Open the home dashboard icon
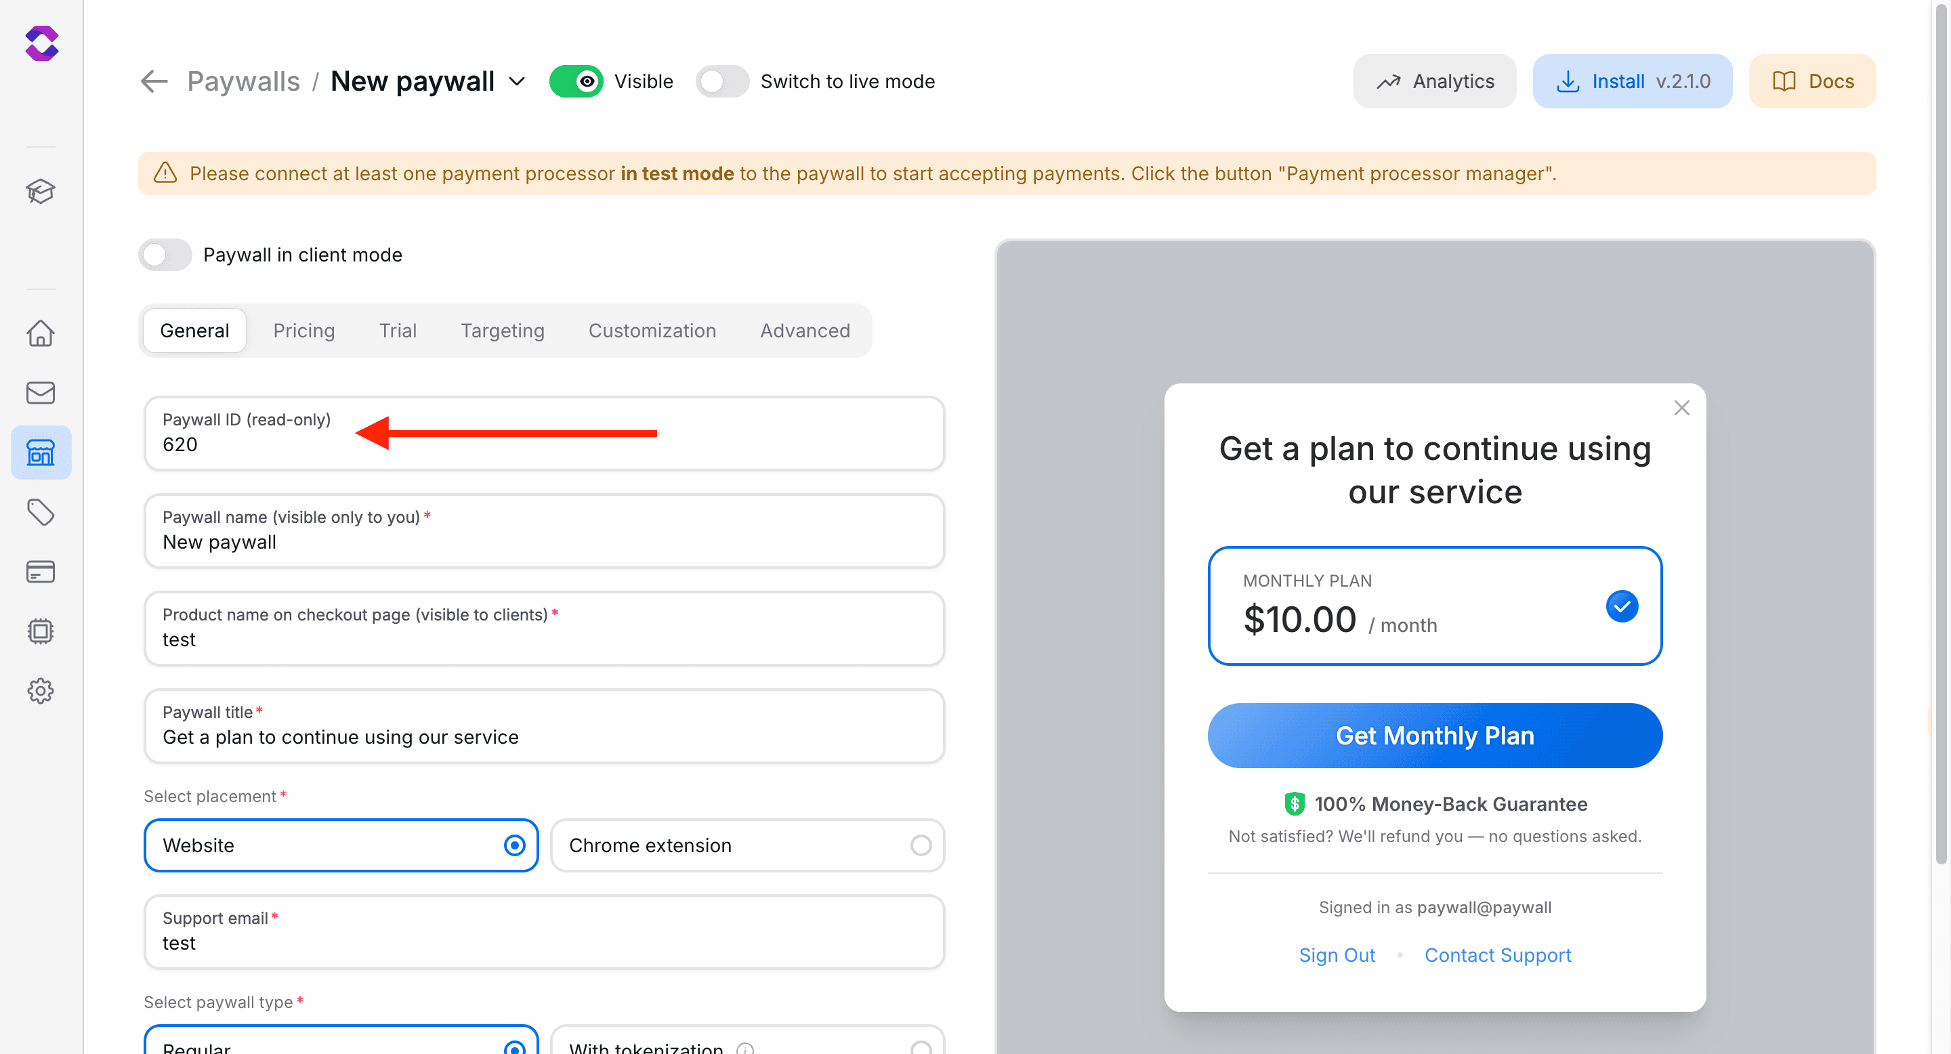This screenshot has width=1951, height=1054. click(41, 333)
